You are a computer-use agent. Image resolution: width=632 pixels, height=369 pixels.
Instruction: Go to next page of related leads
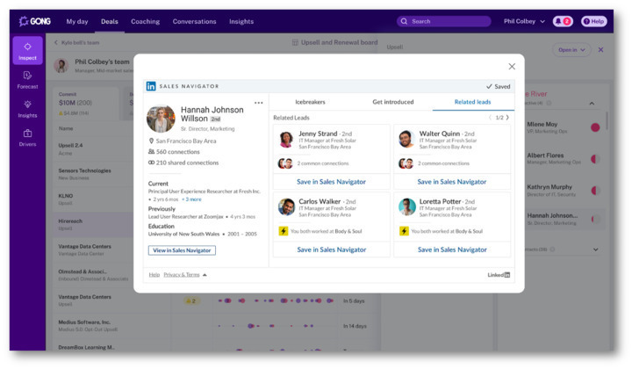[x=507, y=118]
